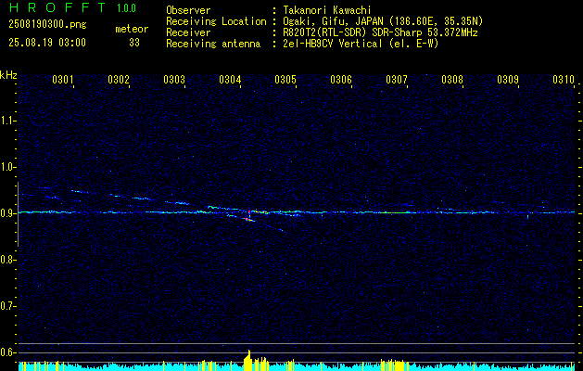
Task: Click the kHz axis unit label
Action: (8, 75)
